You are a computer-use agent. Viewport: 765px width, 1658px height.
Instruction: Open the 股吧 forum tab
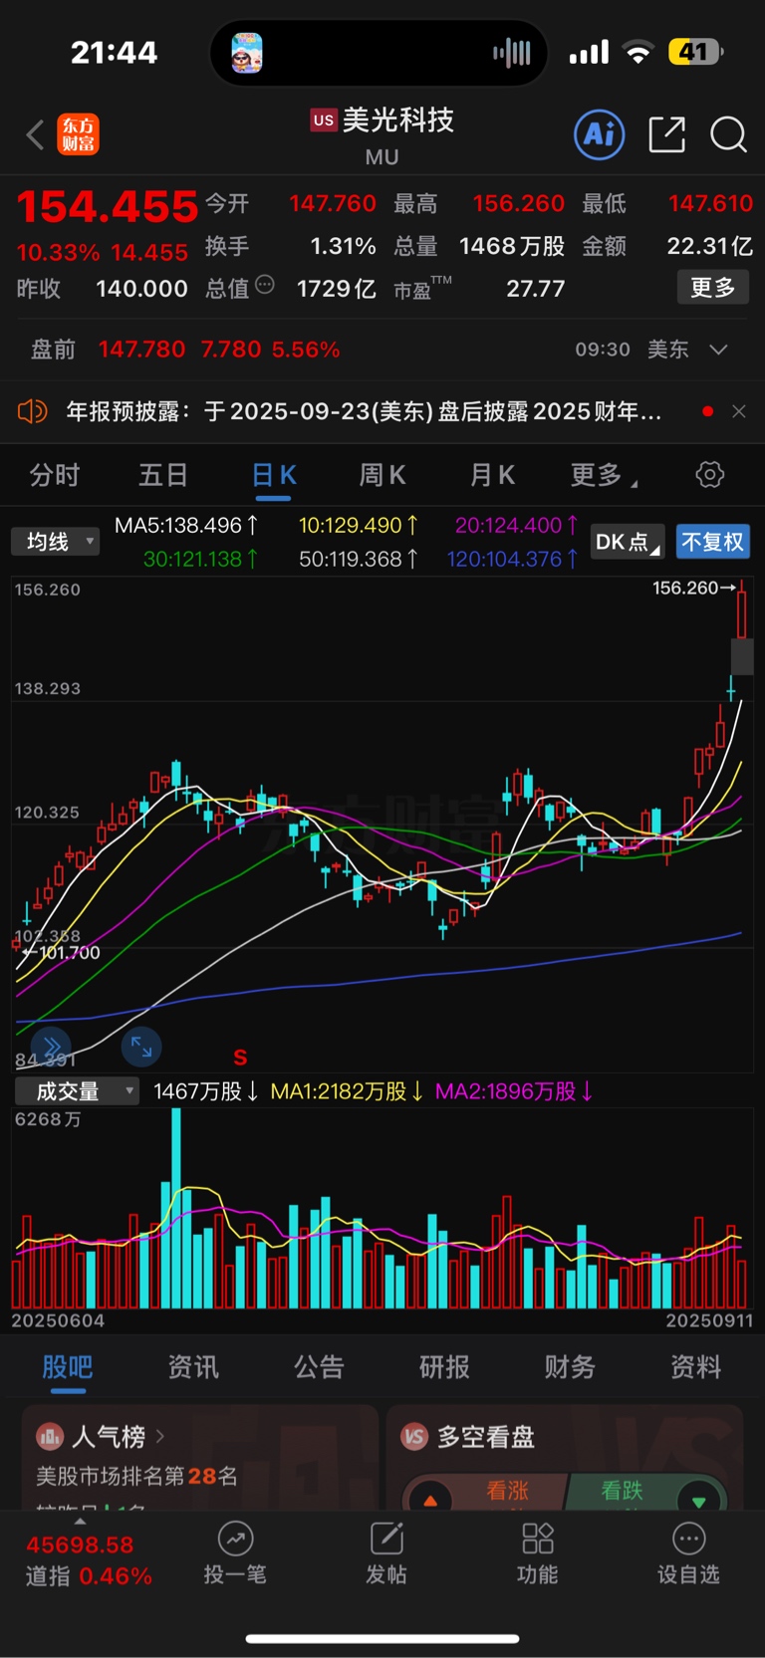point(68,1367)
